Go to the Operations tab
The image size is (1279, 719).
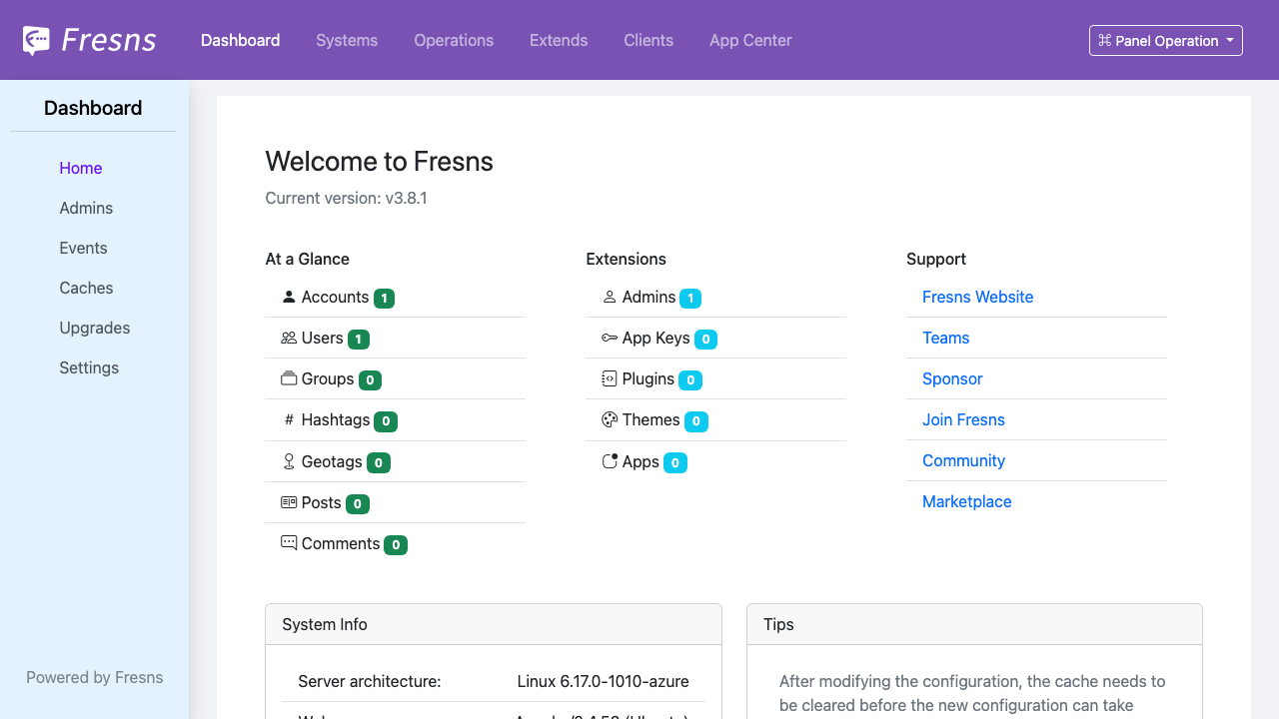pyautogui.click(x=454, y=40)
